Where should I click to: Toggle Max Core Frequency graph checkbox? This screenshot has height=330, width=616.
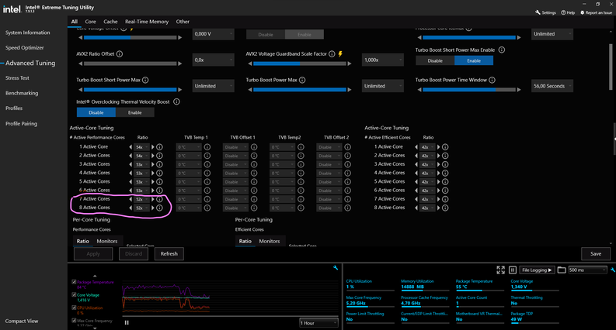coord(74,320)
